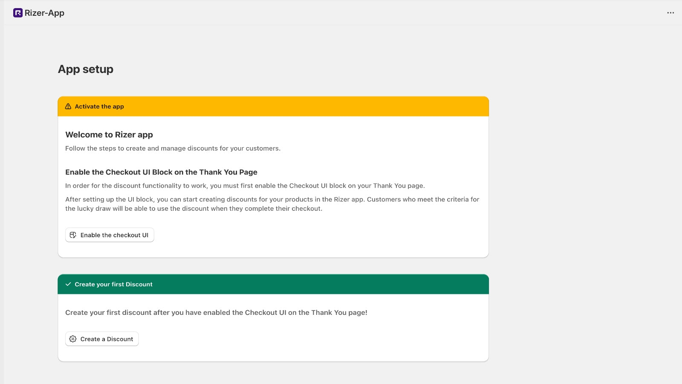Click the Rizer-App title text
Image resolution: width=682 pixels, height=384 pixels.
pyautogui.click(x=44, y=13)
